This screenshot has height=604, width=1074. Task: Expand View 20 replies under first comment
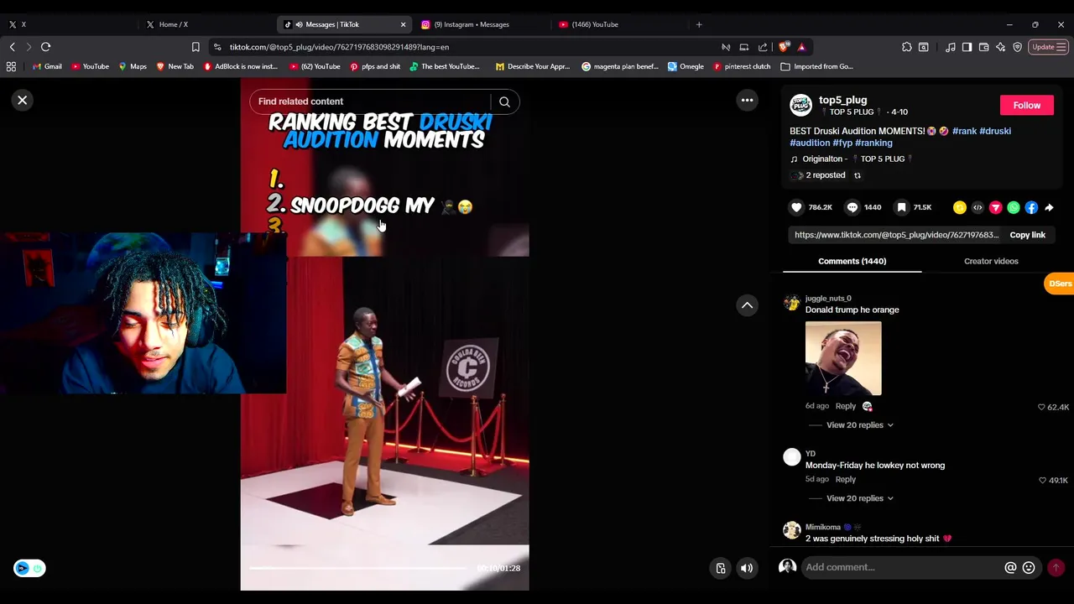[x=859, y=425]
